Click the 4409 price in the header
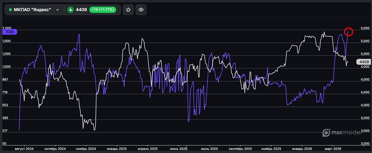 click(82, 10)
